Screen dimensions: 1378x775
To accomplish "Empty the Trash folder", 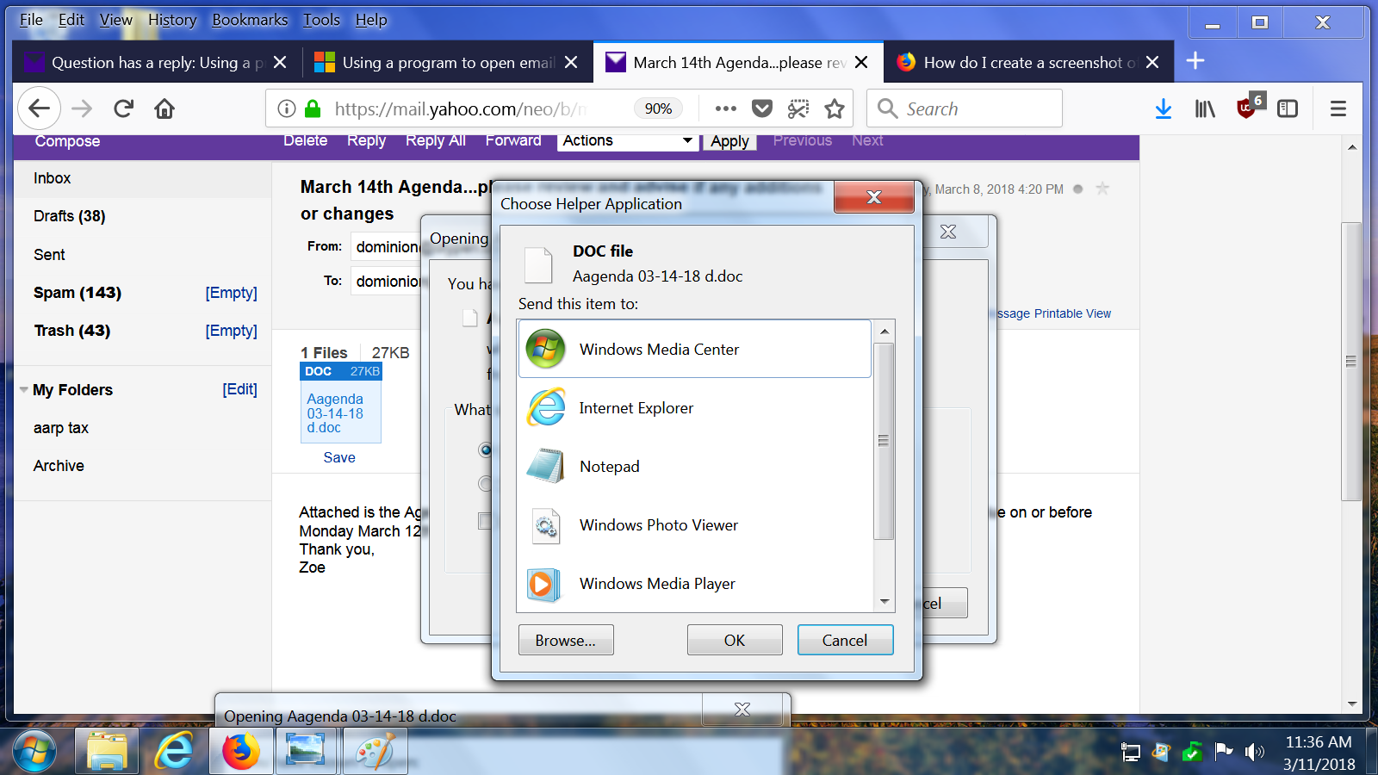I will 231,331.
